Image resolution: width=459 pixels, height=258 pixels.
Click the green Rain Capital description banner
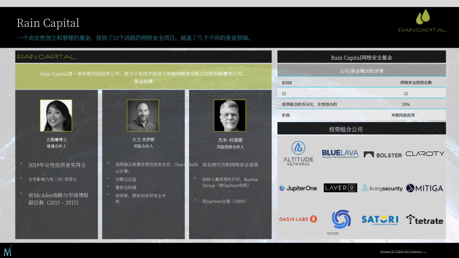pos(144,77)
